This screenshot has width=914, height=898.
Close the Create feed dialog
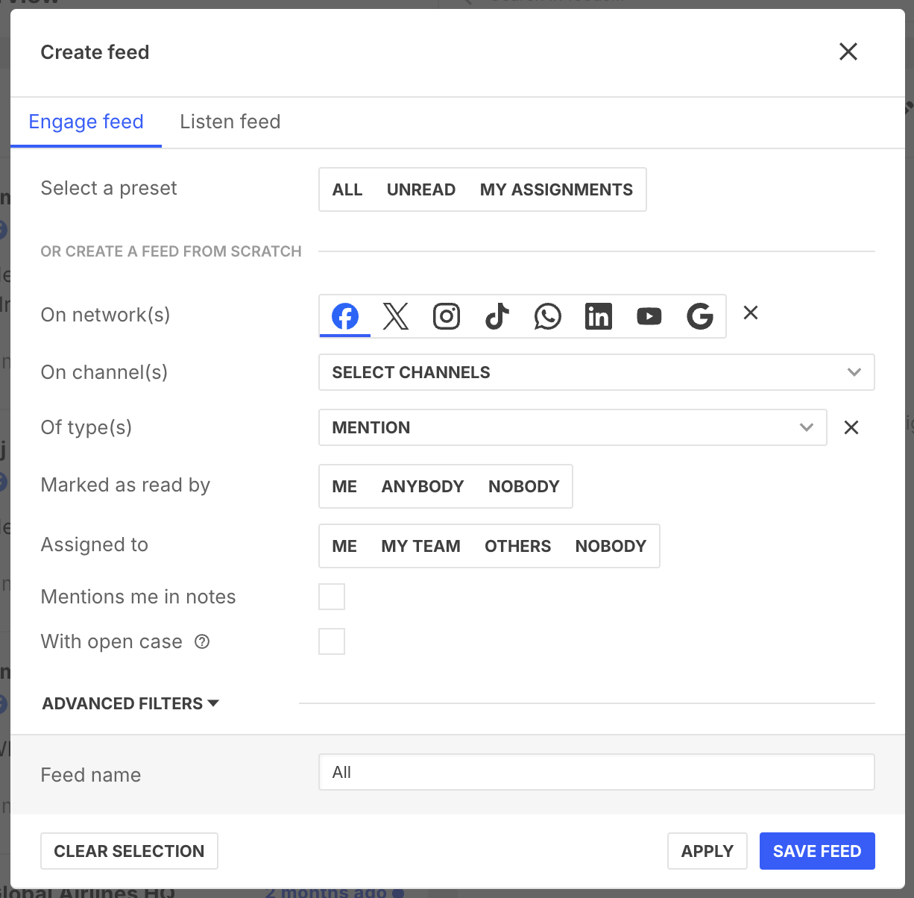click(848, 51)
